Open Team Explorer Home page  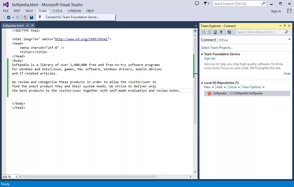coord(215,32)
